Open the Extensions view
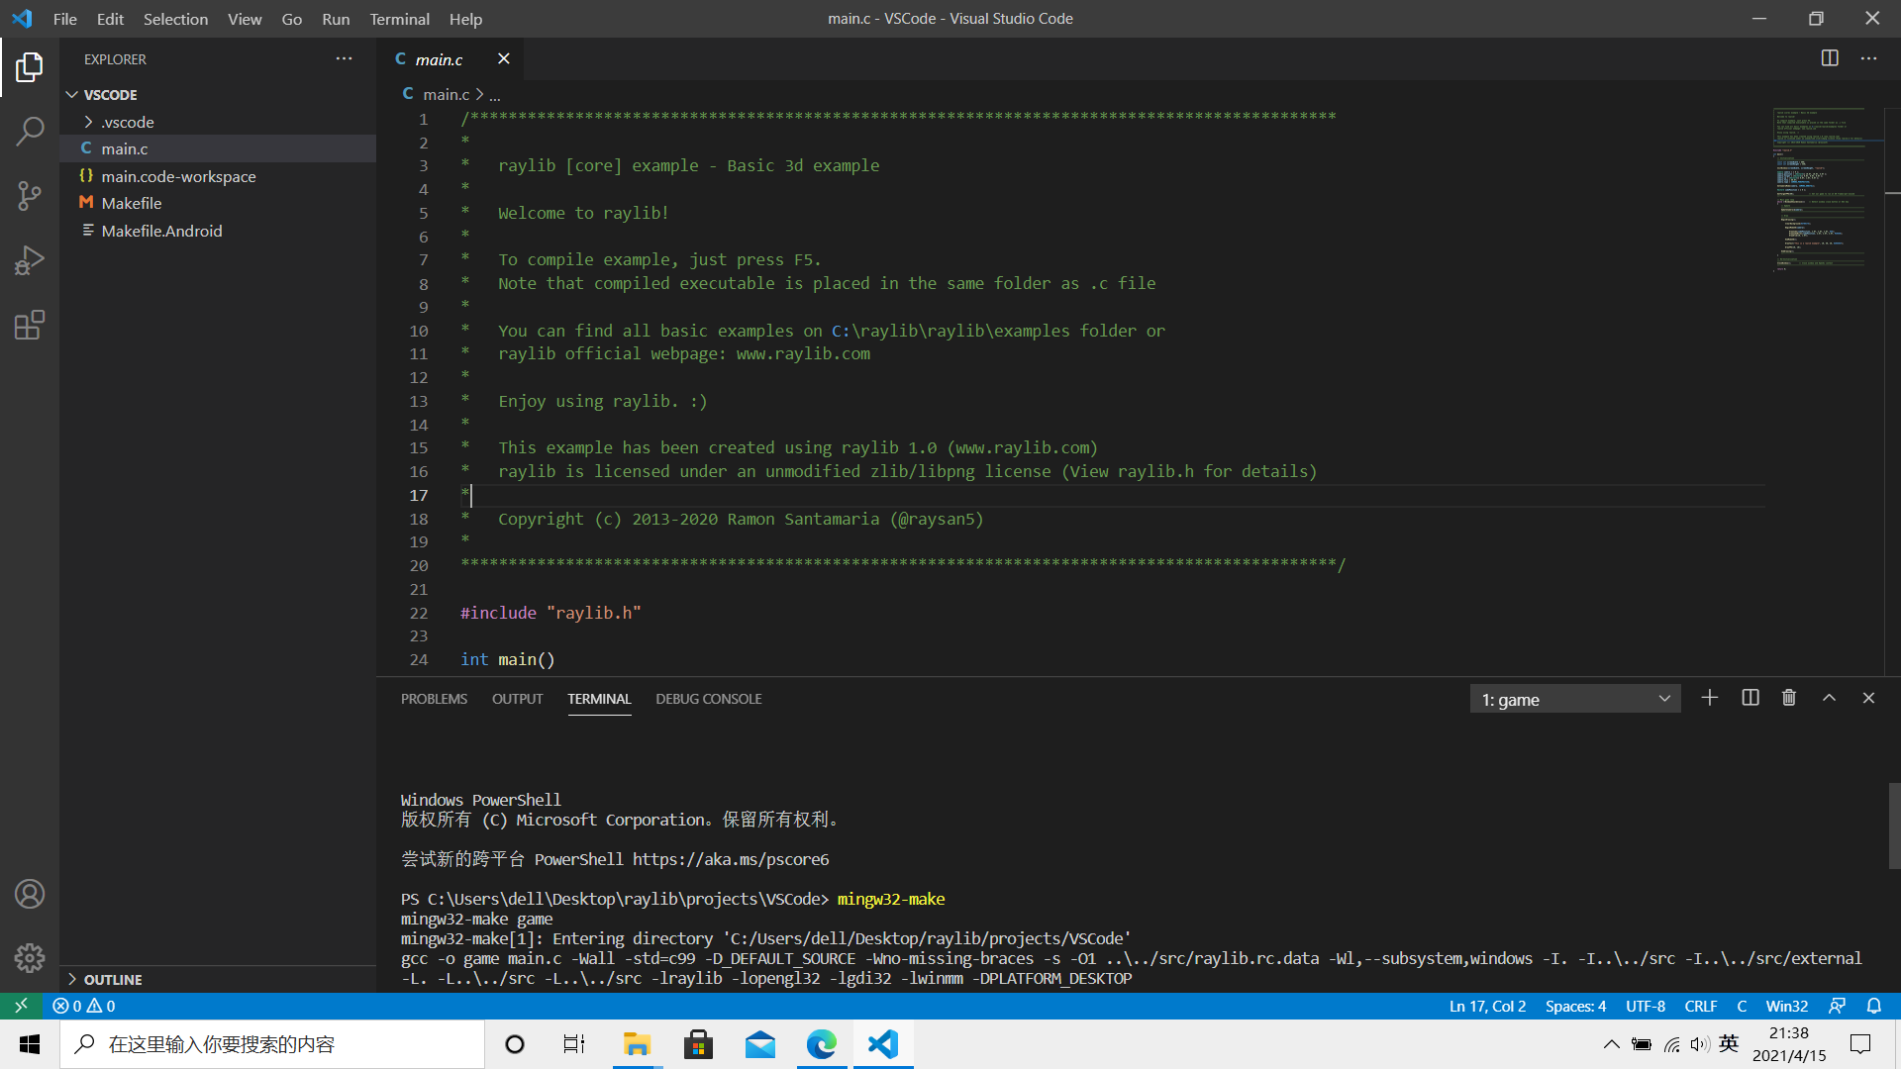This screenshot has width=1901, height=1069. (x=30, y=326)
